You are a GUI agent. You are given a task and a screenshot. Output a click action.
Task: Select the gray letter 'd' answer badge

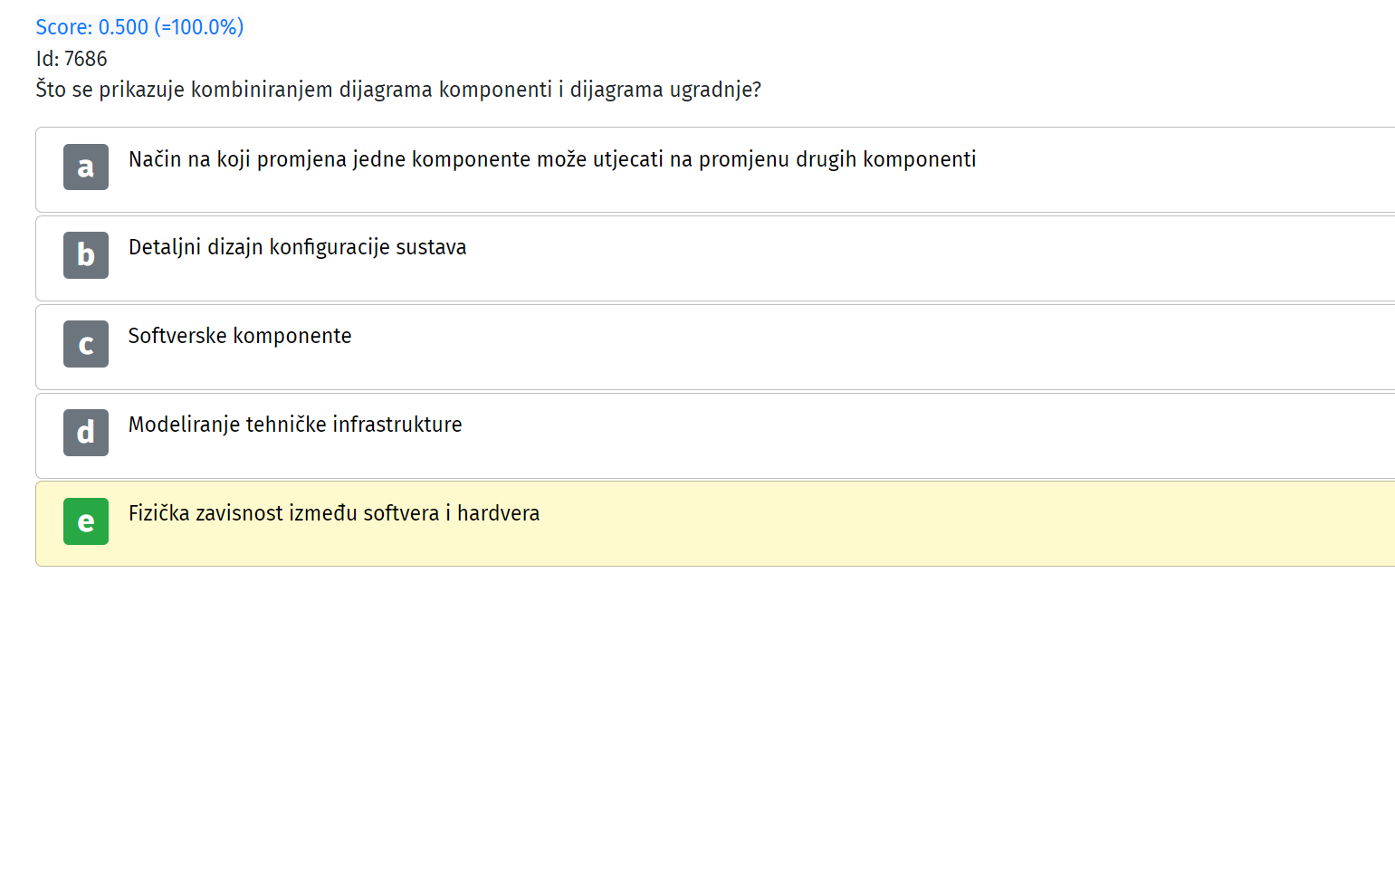coord(86,433)
